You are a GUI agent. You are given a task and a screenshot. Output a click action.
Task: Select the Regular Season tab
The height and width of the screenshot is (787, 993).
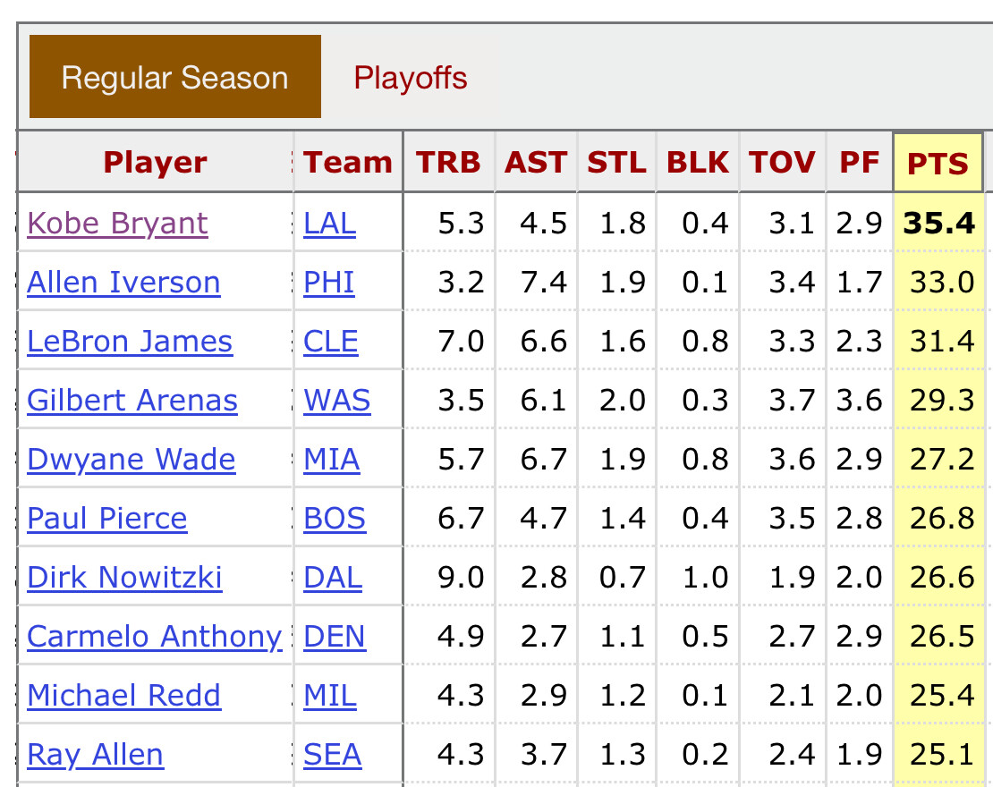[x=175, y=78]
